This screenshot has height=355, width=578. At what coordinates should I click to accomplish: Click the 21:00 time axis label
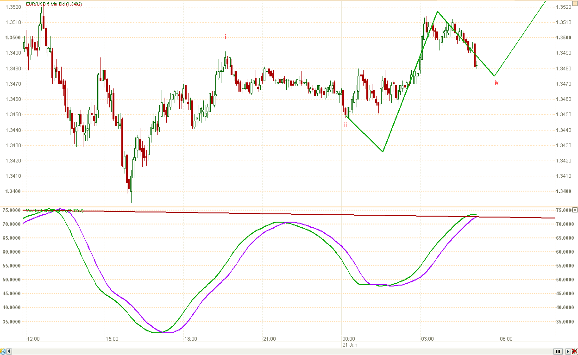coord(270,339)
